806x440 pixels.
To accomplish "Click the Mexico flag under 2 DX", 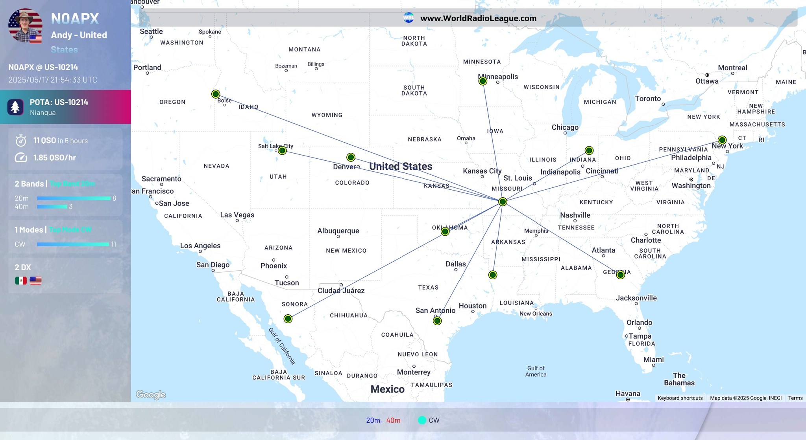I will [x=21, y=280].
